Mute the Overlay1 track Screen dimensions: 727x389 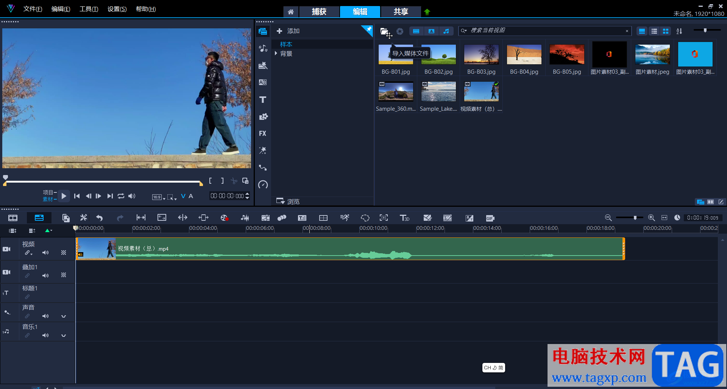[x=45, y=276]
